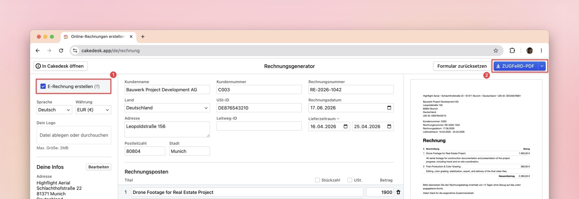Open the extensions puzzle icon
The width and height of the screenshot is (579, 199).
pyautogui.click(x=512, y=50)
